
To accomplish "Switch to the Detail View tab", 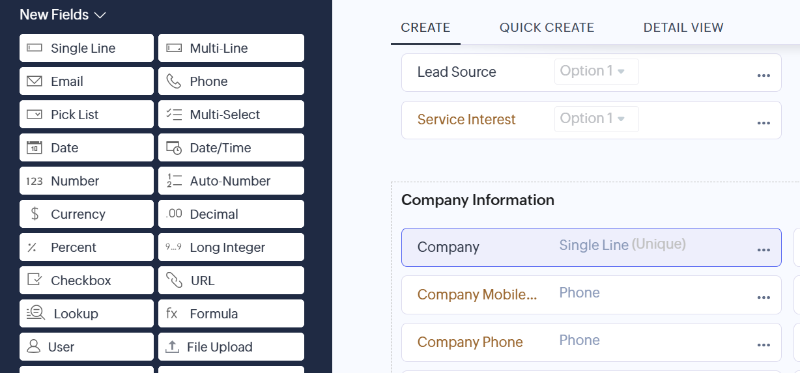I will (x=683, y=27).
